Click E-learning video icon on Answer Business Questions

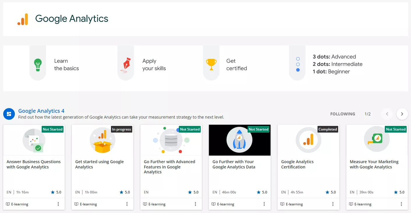[x=8, y=204]
